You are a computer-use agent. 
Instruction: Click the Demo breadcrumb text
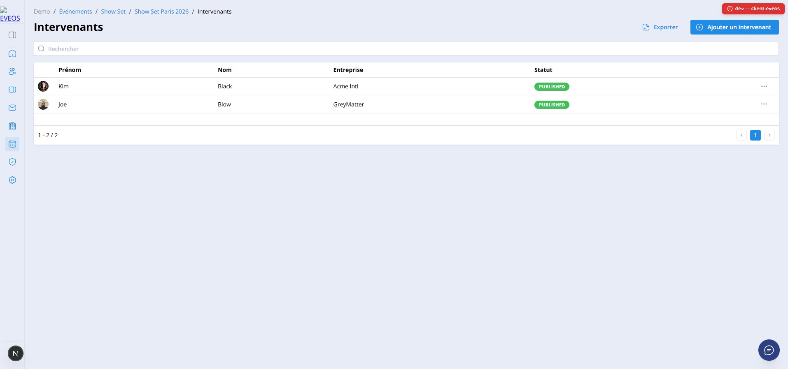coord(42,12)
